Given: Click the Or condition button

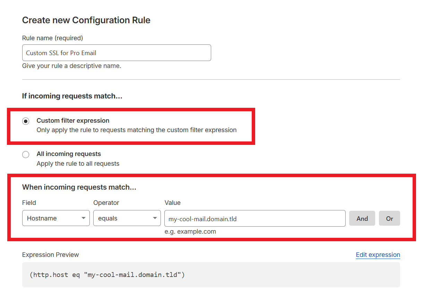Looking at the screenshot, I should (x=389, y=218).
